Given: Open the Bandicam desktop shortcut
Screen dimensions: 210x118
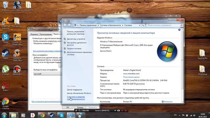Looking at the screenshot, I should pyautogui.click(x=17, y=70).
